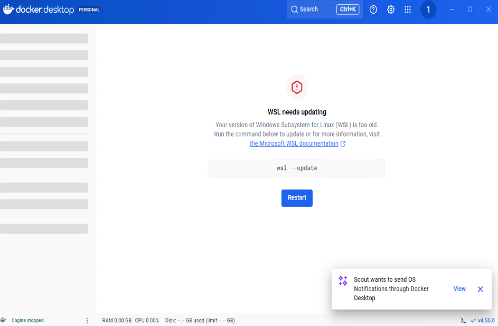This screenshot has height=326, width=498.
Task: Click the account avatar labeled 1
Action: [x=428, y=9]
